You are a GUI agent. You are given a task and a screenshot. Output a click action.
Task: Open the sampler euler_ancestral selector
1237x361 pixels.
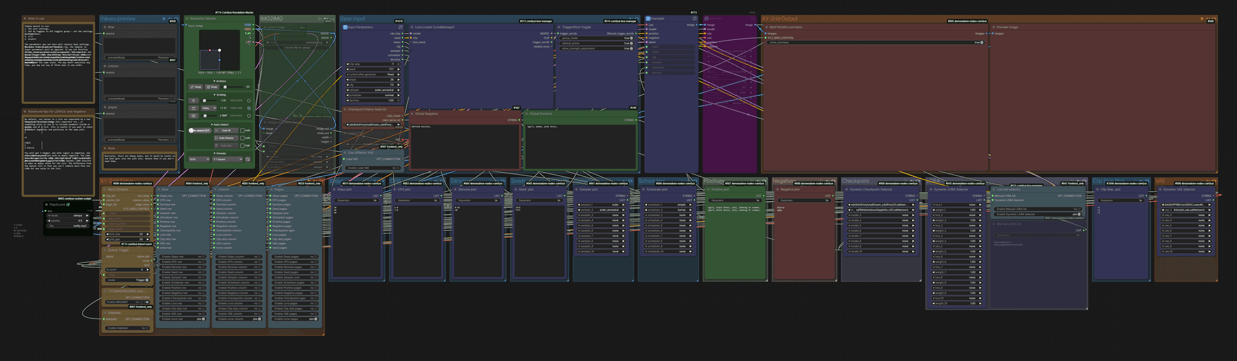point(373,90)
